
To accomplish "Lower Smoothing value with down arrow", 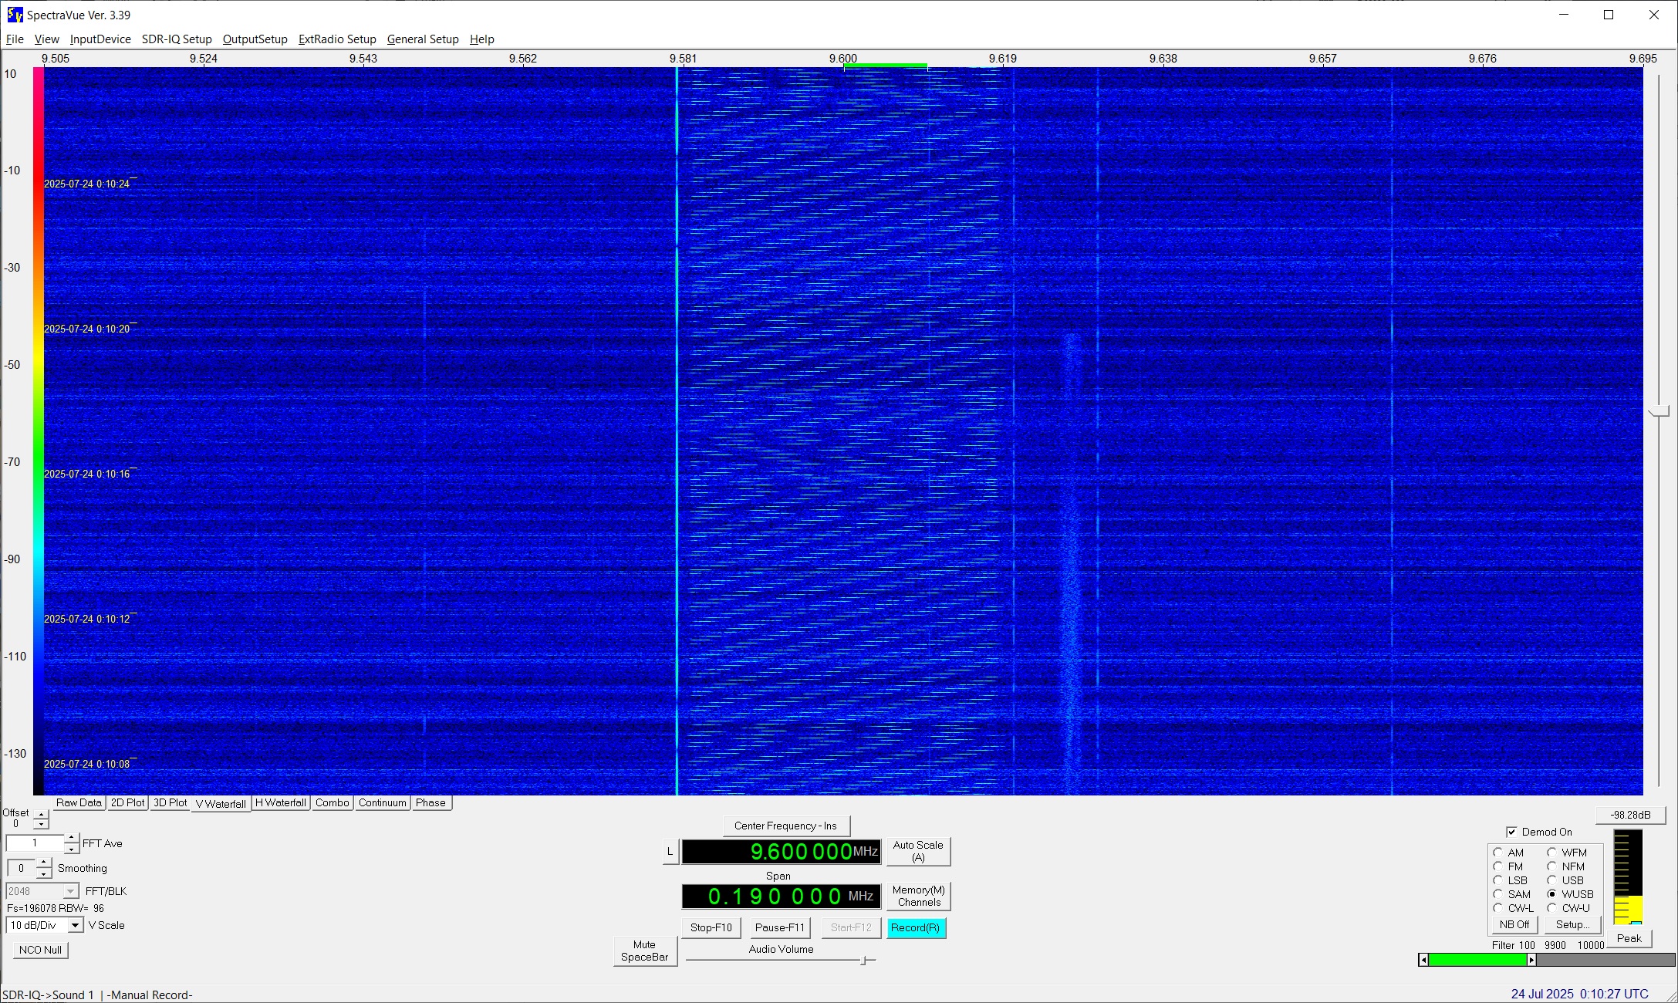I will point(44,873).
